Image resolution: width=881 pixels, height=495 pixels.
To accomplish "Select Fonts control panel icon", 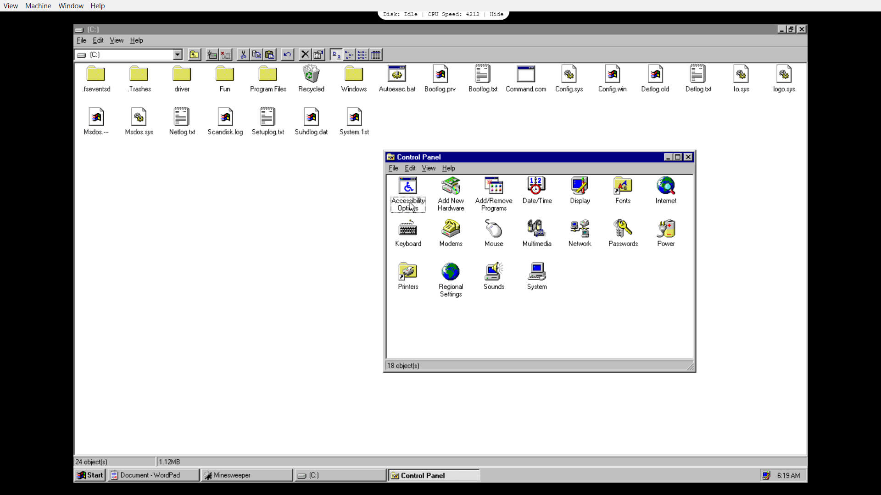I will [623, 191].
